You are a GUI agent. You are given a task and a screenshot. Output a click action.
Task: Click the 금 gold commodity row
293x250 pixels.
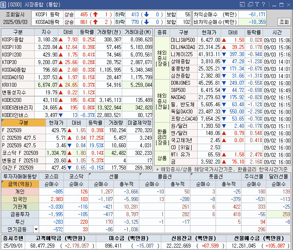pyautogui.click(x=230, y=162)
